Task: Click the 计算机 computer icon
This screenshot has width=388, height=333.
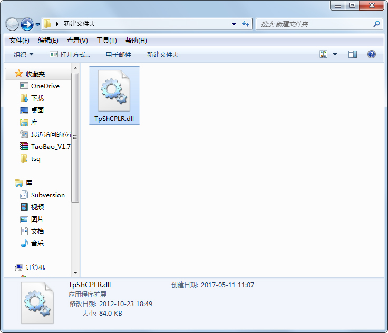Action: coord(18,267)
